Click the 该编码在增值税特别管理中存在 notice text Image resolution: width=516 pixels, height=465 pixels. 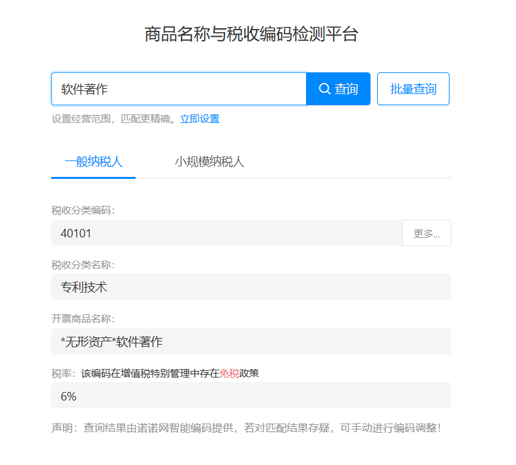(149, 374)
